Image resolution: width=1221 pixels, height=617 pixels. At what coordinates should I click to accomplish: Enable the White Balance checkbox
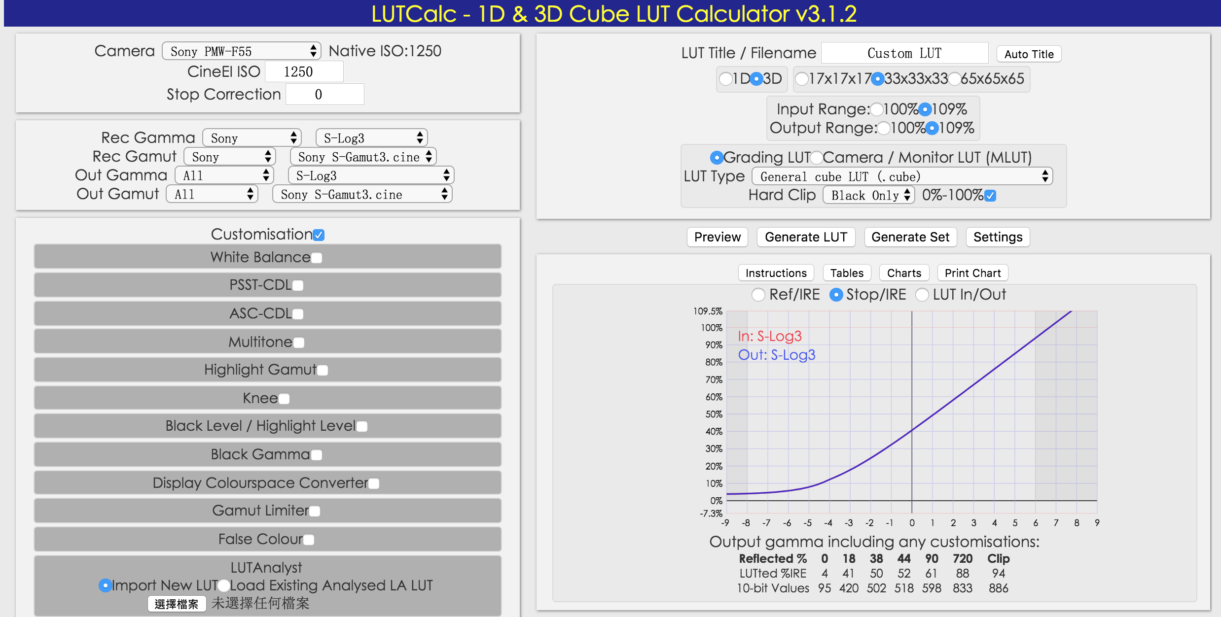pos(317,258)
